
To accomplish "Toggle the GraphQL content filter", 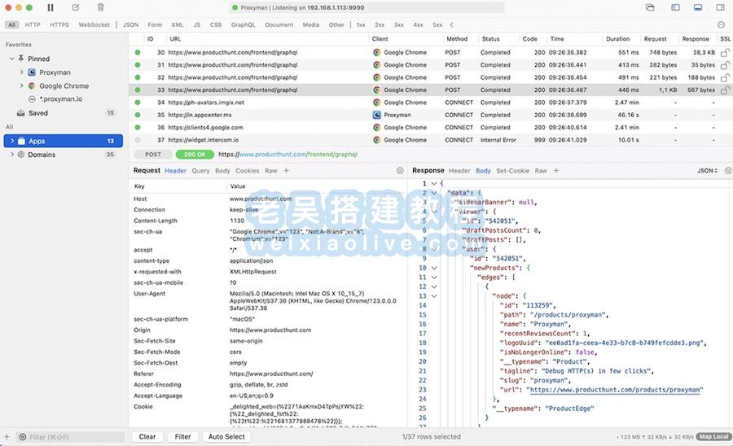I will point(243,24).
